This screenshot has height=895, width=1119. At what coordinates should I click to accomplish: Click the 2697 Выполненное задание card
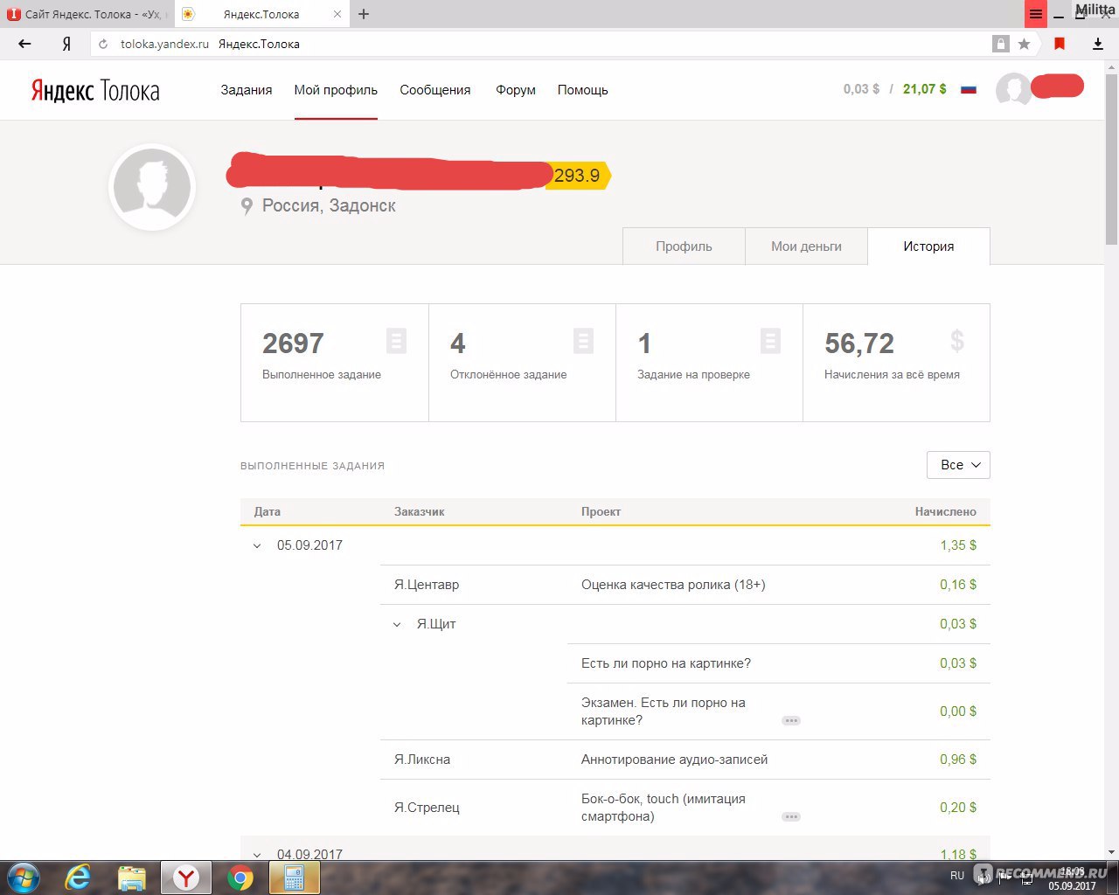tap(335, 363)
